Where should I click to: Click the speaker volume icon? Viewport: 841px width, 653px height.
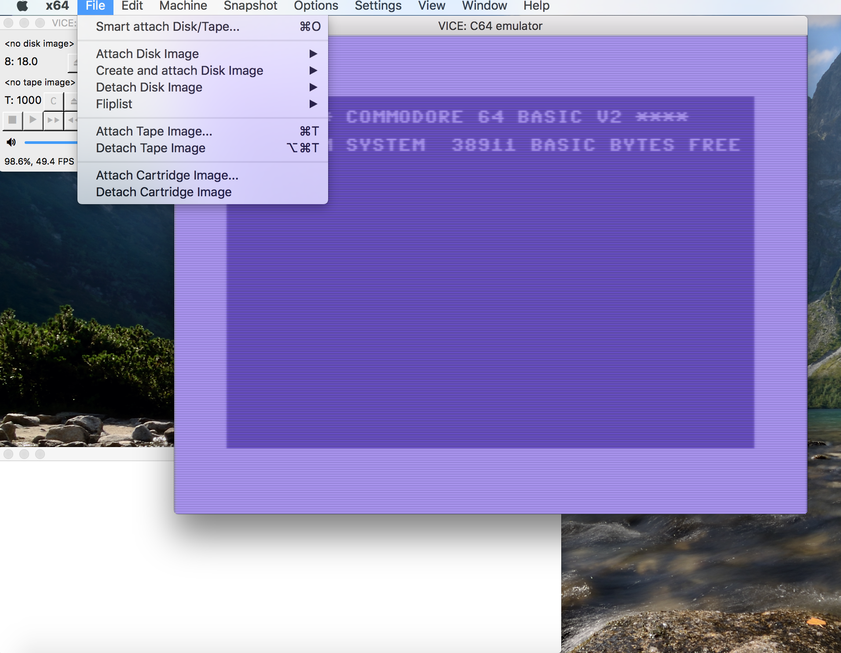11,142
